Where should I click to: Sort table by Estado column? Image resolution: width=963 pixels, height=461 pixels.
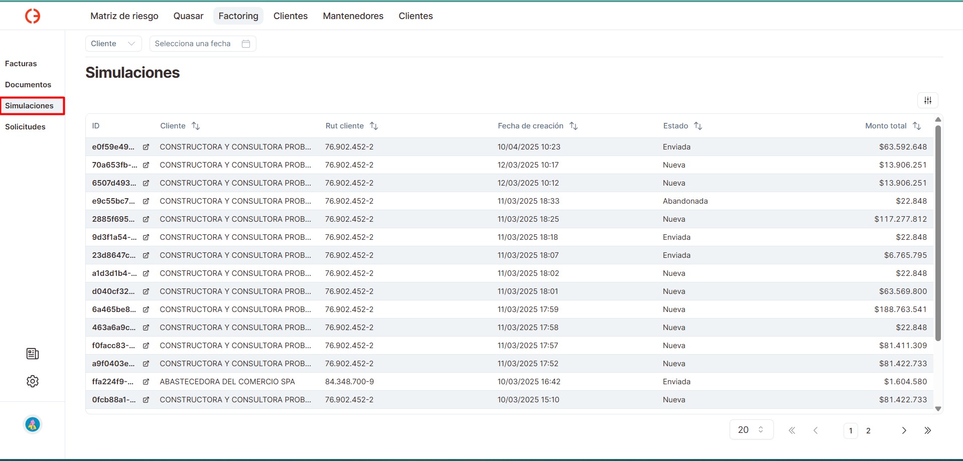[x=698, y=126]
